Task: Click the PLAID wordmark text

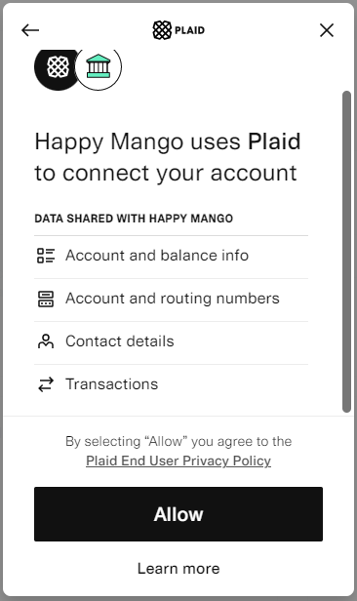Action: click(x=189, y=30)
